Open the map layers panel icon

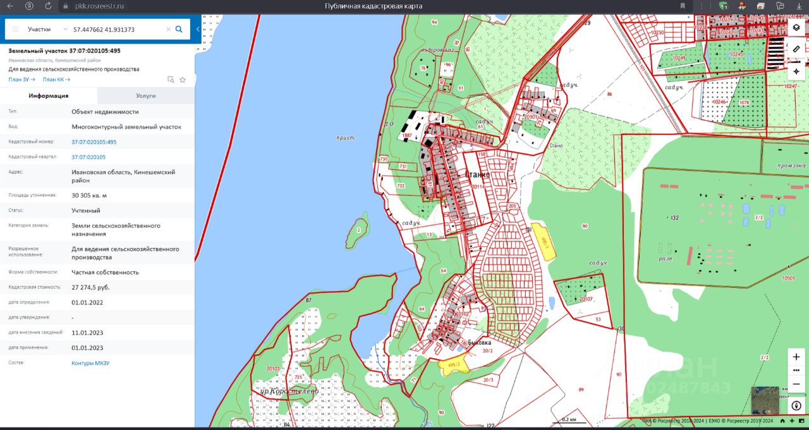pyautogui.click(x=796, y=28)
